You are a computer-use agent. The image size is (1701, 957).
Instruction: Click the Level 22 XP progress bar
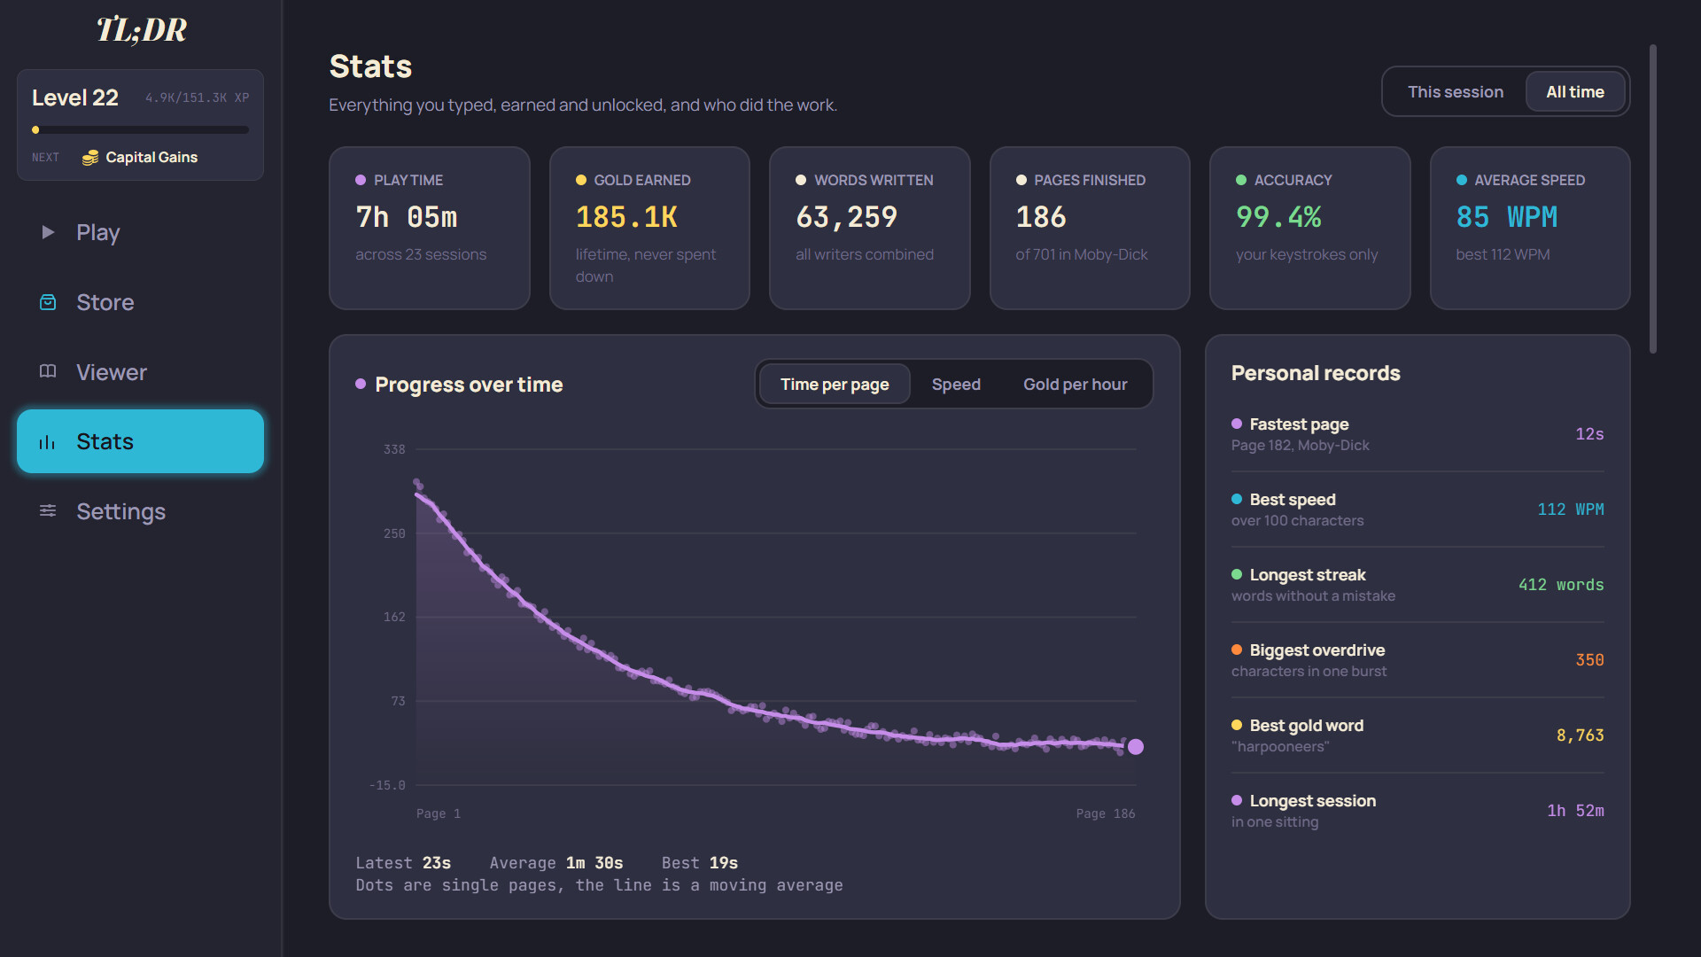coord(140,130)
